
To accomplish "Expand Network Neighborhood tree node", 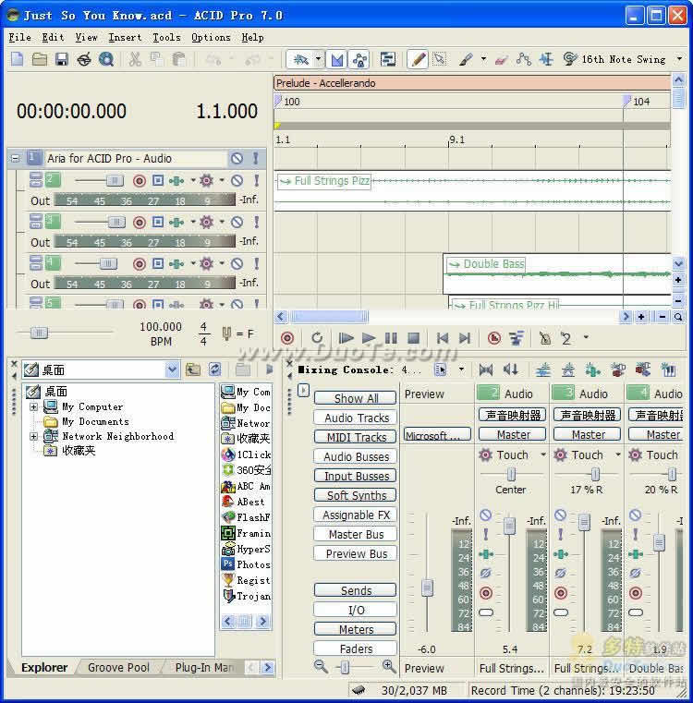I will coord(33,436).
